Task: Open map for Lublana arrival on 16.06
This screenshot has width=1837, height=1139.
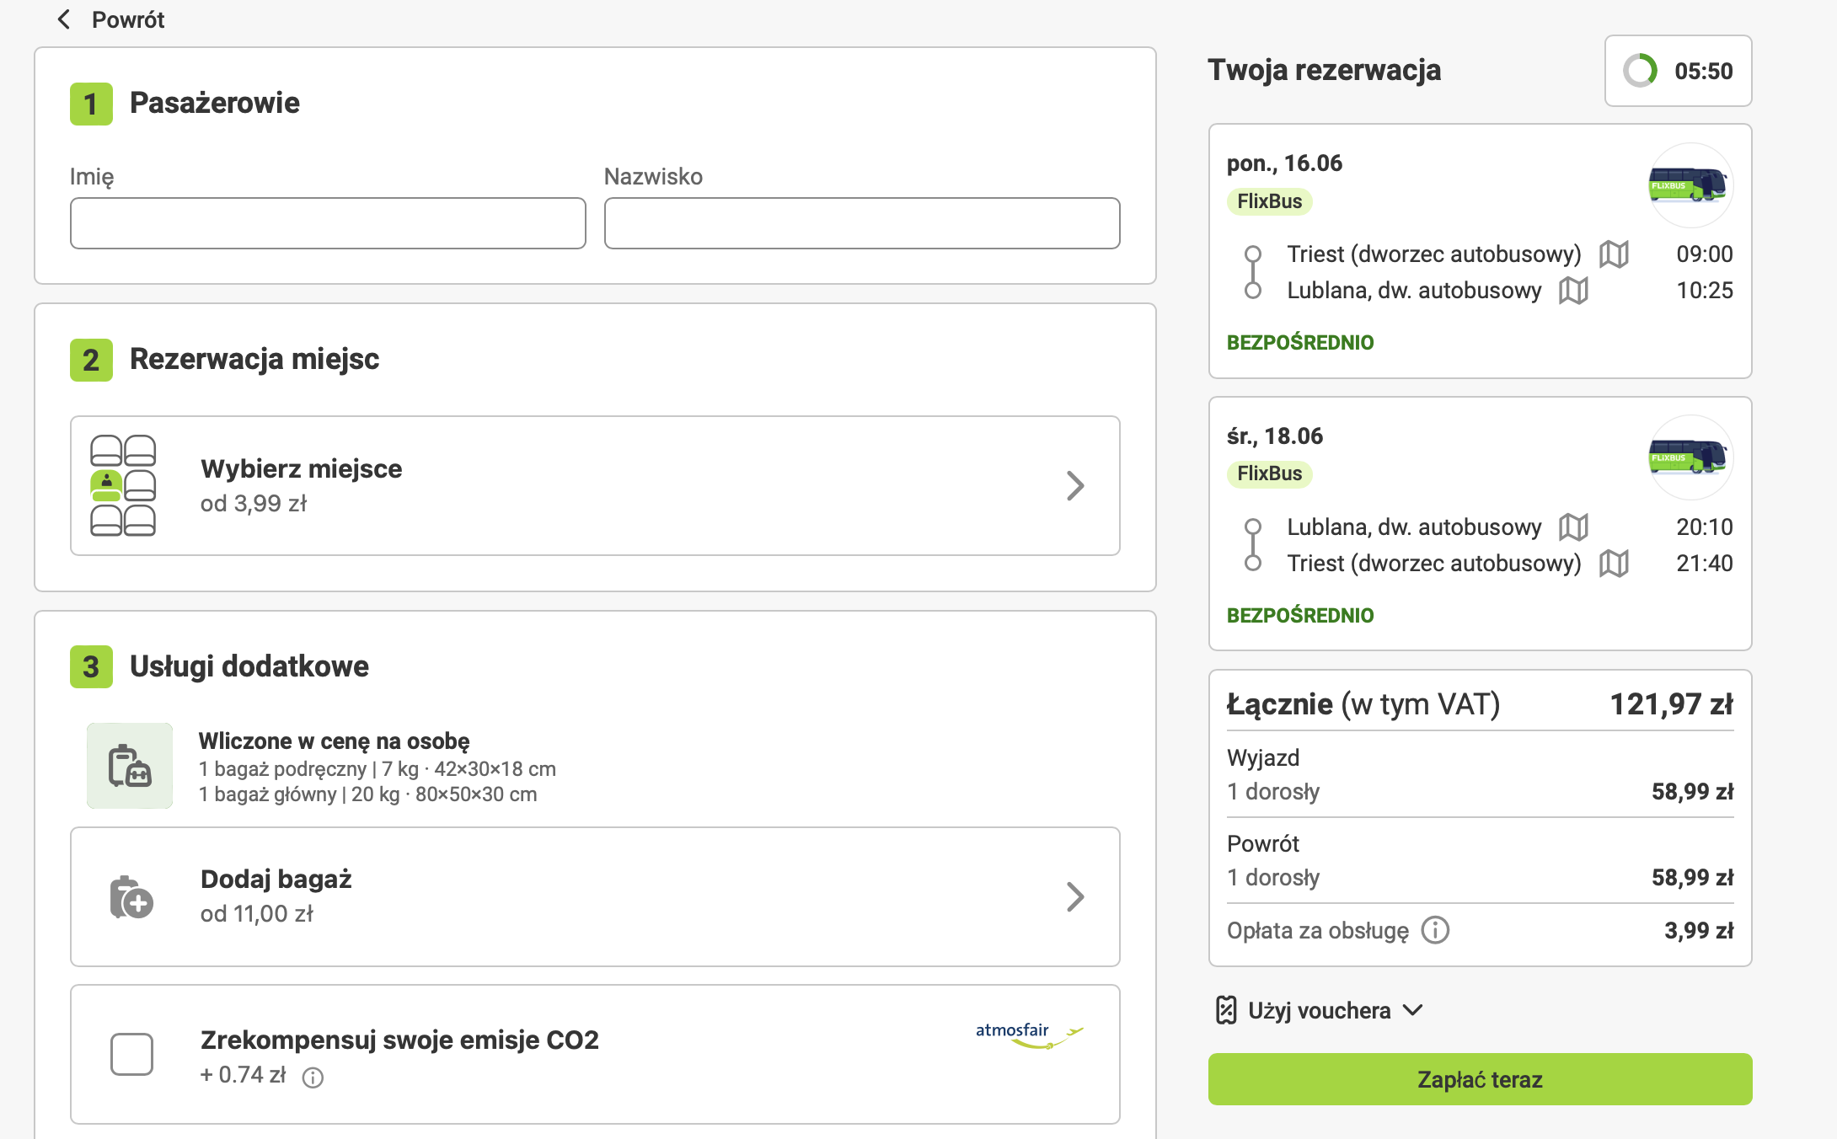Action: click(1572, 291)
